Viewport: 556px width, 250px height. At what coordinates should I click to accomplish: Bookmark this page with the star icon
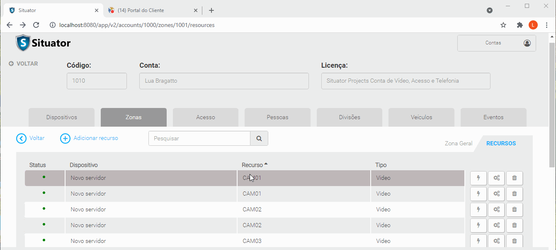(503, 25)
